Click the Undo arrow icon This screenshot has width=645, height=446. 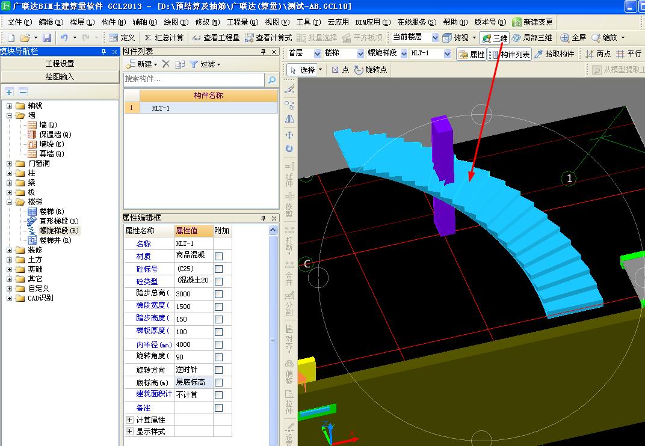pyautogui.click(x=64, y=38)
